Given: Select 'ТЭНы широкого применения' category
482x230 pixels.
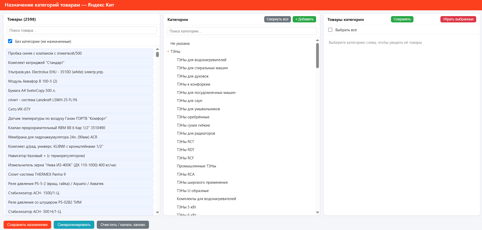Looking at the screenshot, I should 202,182.
